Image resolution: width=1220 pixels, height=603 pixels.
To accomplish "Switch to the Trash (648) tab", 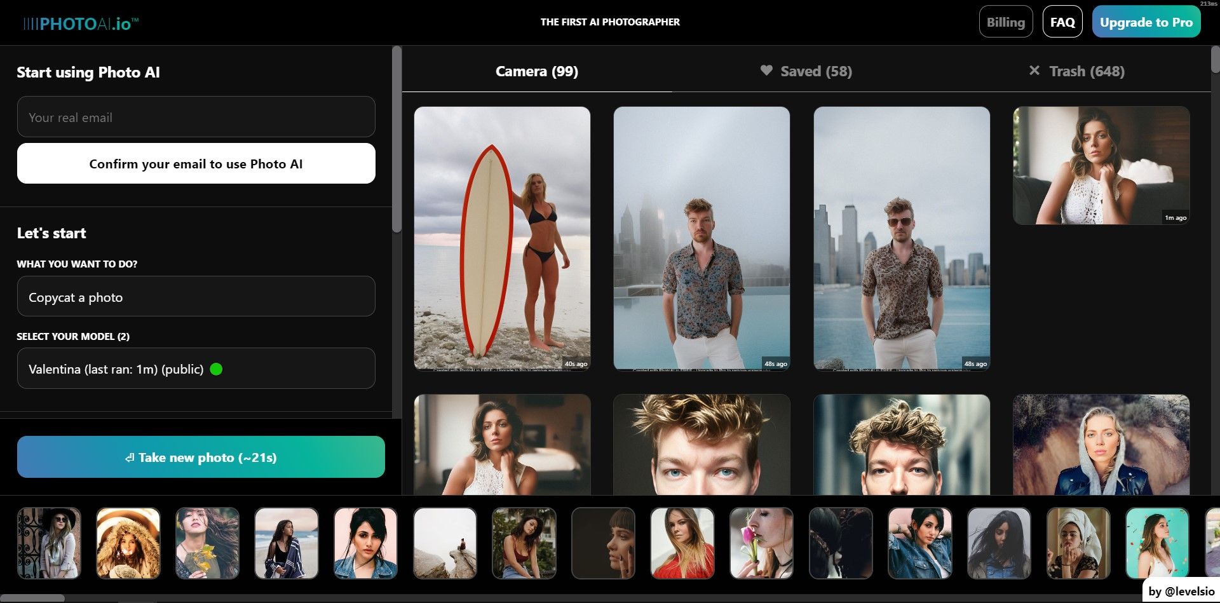I will [x=1076, y=71].
